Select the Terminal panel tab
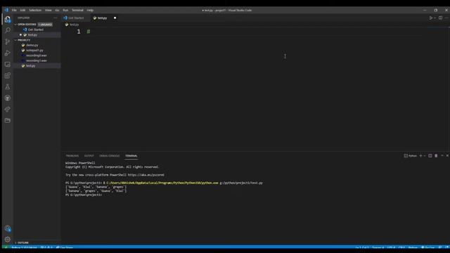 tap(131, 156)
